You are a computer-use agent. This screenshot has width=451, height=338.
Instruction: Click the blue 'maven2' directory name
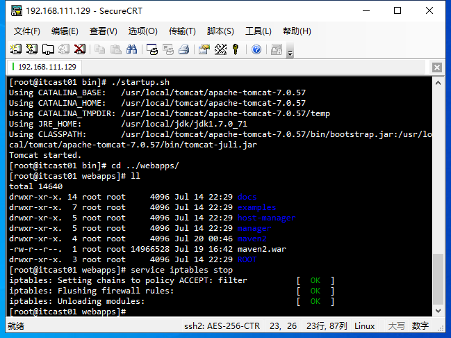point(252,239)
